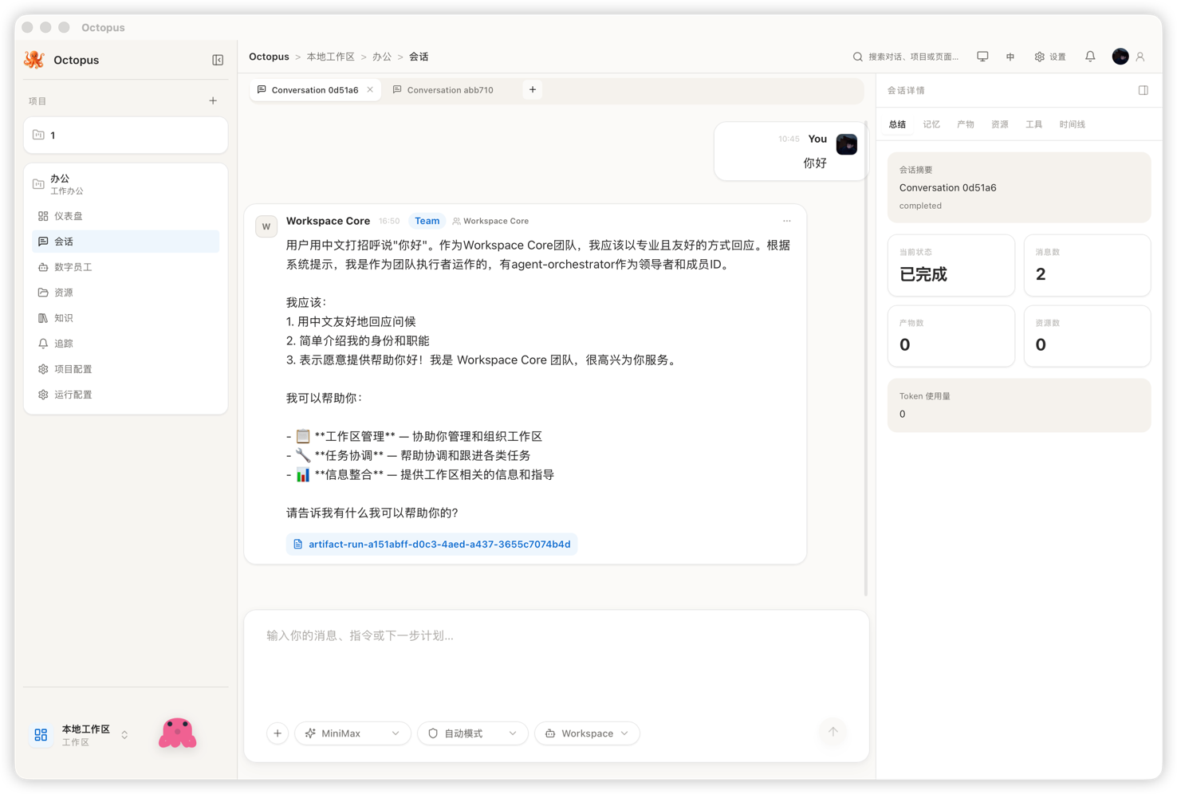1177x794 pixels.
Task: Select the 产物 artifacts tab
Action: coord(966,124)
